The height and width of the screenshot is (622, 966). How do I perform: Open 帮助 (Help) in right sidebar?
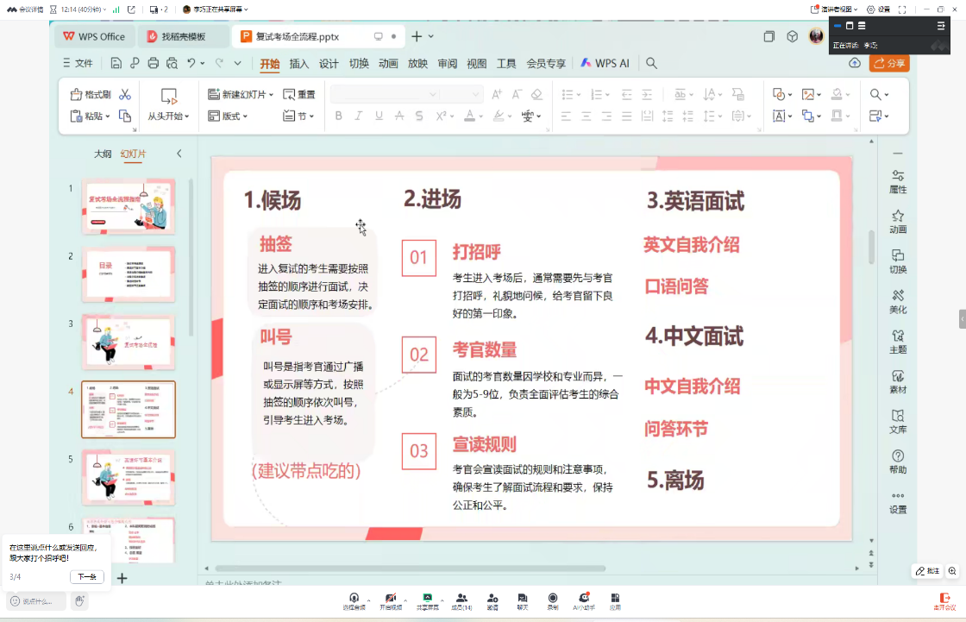[898, 462]
